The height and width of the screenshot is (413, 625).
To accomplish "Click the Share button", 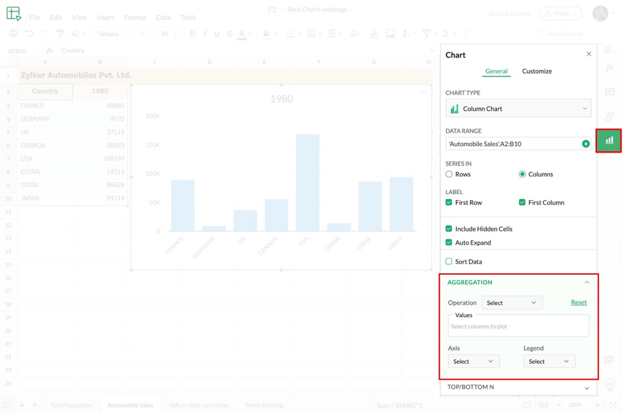I will click(x=560, y=14).
